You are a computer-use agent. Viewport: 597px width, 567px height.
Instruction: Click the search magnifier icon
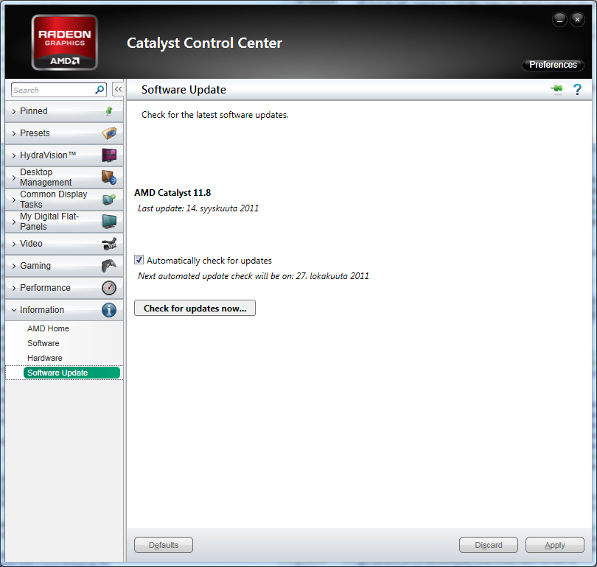coord(99,90)
